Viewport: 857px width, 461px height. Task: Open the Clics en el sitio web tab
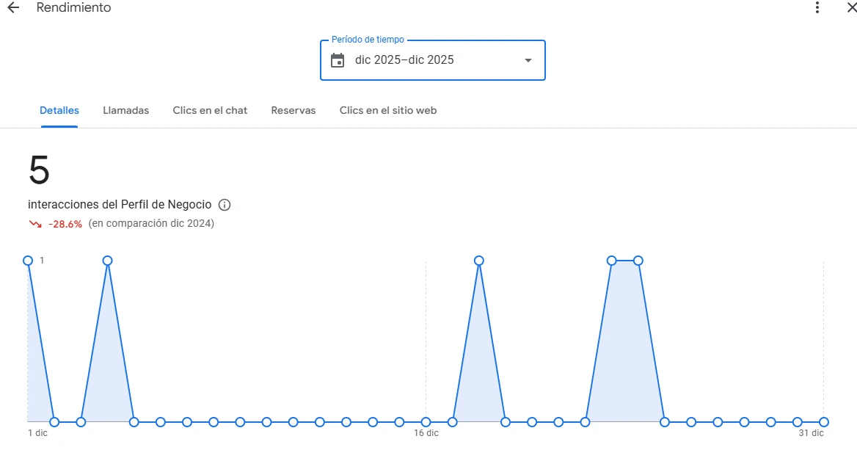388,110
